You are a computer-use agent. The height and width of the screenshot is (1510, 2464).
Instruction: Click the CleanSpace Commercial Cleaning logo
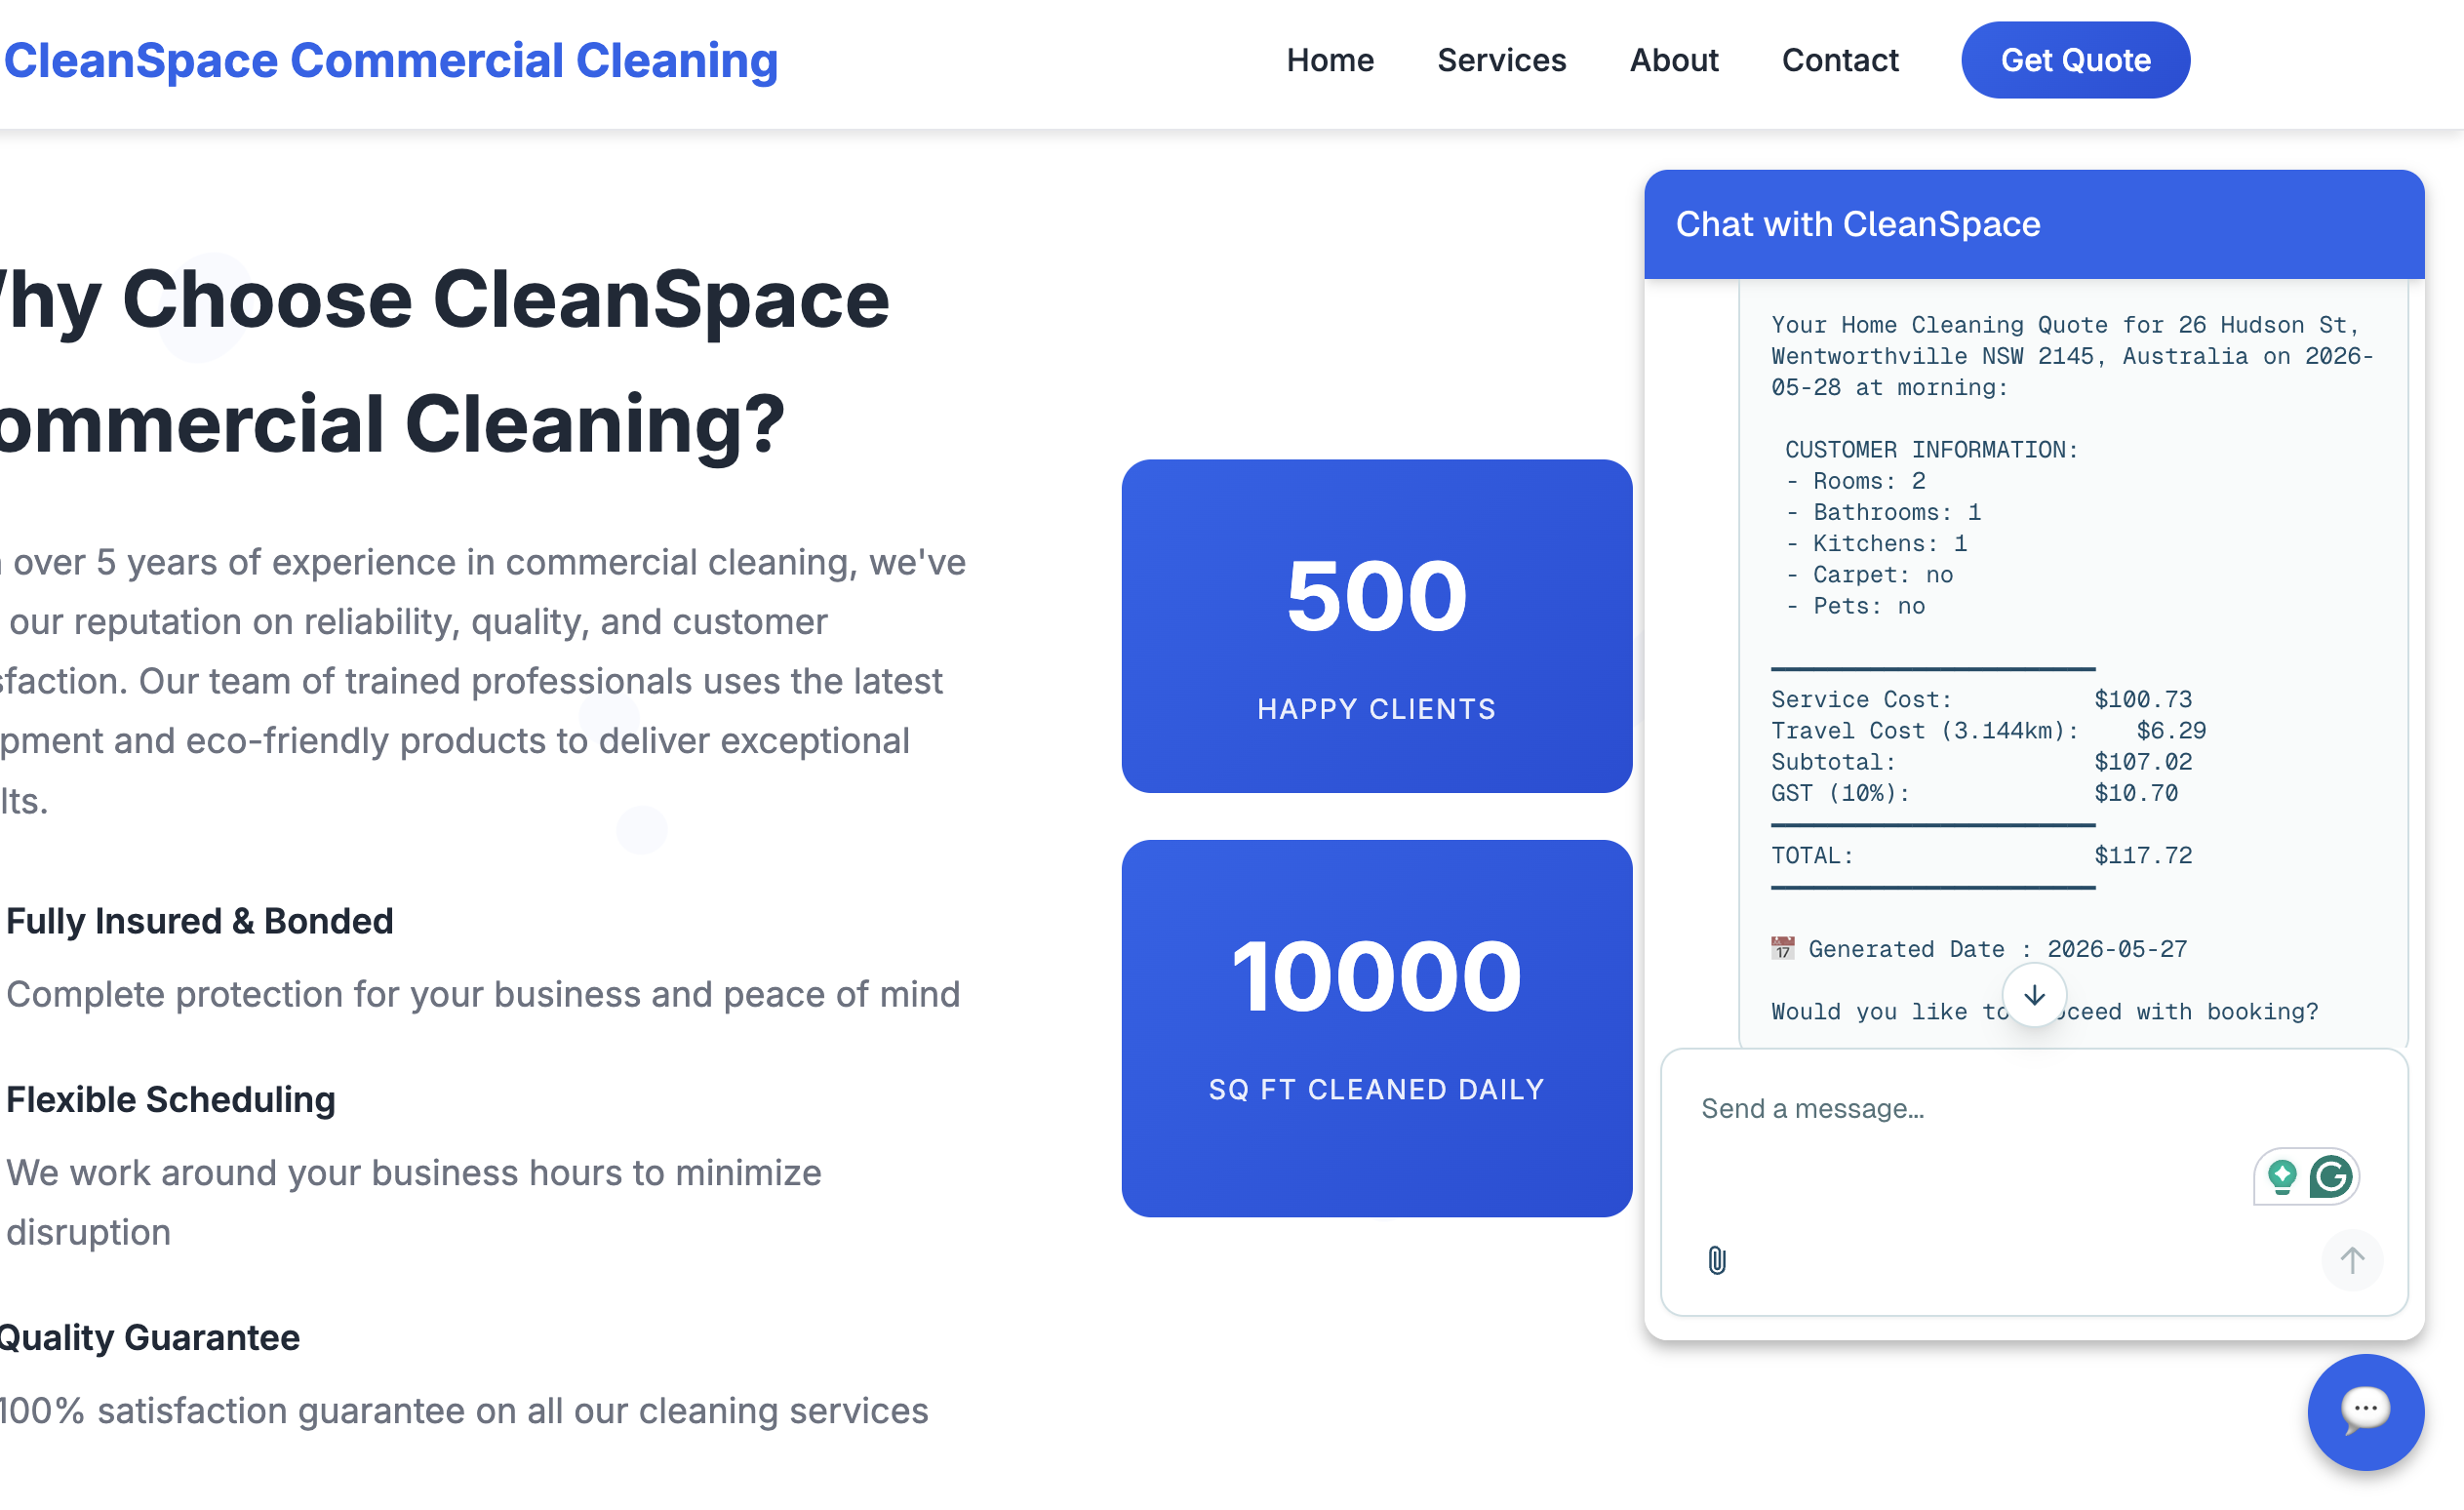click(391, 61)
